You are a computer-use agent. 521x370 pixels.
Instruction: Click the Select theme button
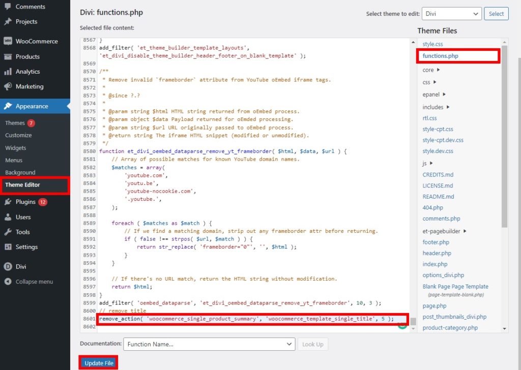tap(496, 14)
